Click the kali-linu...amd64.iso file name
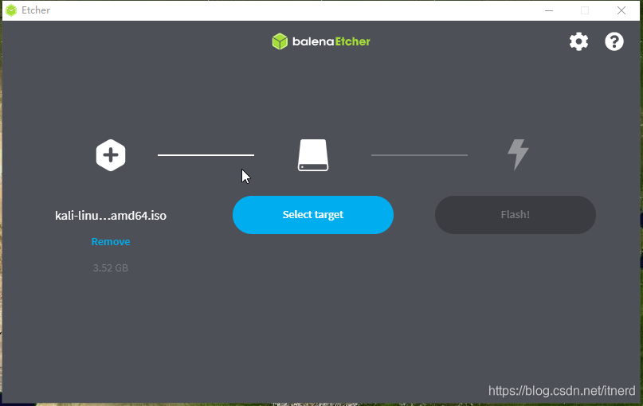The height and width of the screenshot is (406, 643). (111, 216)
